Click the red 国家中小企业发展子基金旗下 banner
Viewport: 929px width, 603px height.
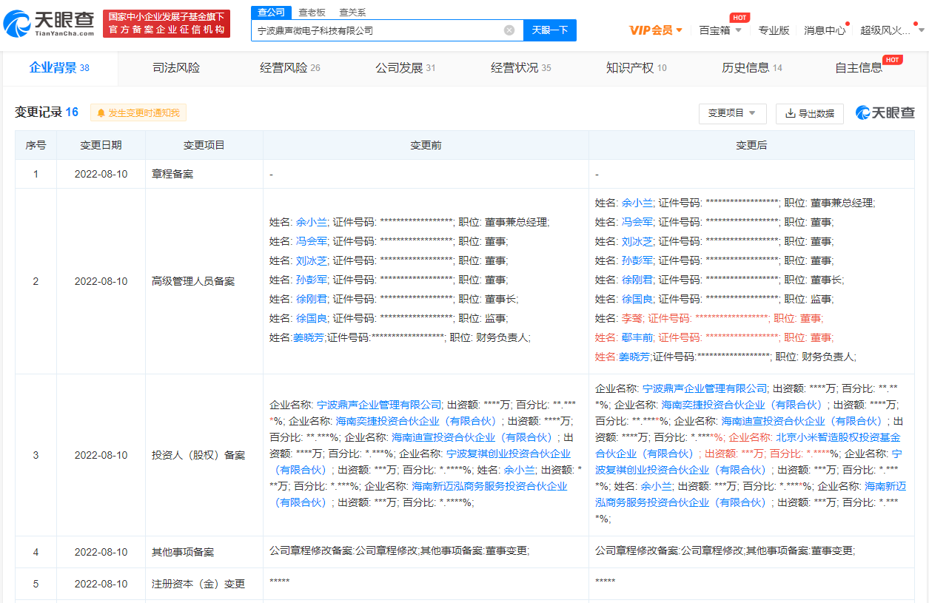pos(167,24)
